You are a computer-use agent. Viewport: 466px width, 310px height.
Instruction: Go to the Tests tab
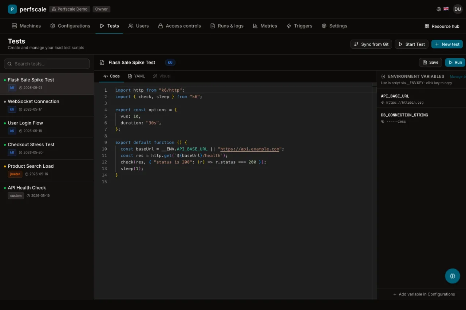click(x=109, y=26)
